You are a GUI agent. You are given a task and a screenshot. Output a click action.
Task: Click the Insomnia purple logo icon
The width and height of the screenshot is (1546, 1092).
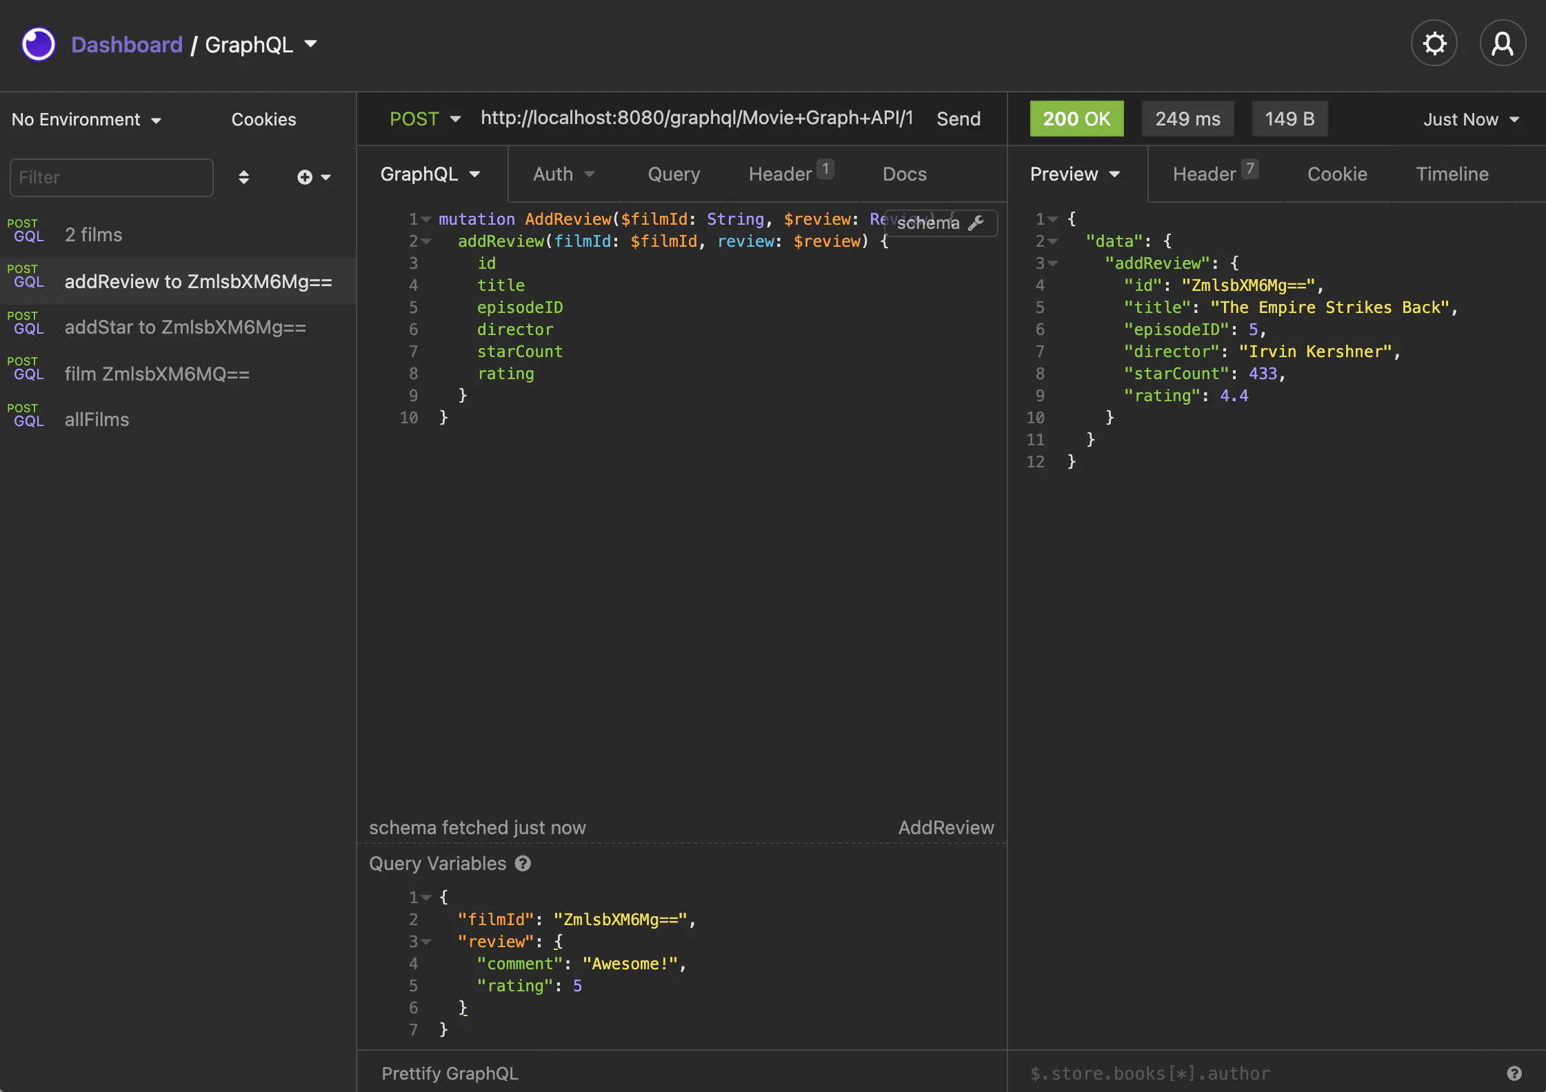click(x=39, y=44)
